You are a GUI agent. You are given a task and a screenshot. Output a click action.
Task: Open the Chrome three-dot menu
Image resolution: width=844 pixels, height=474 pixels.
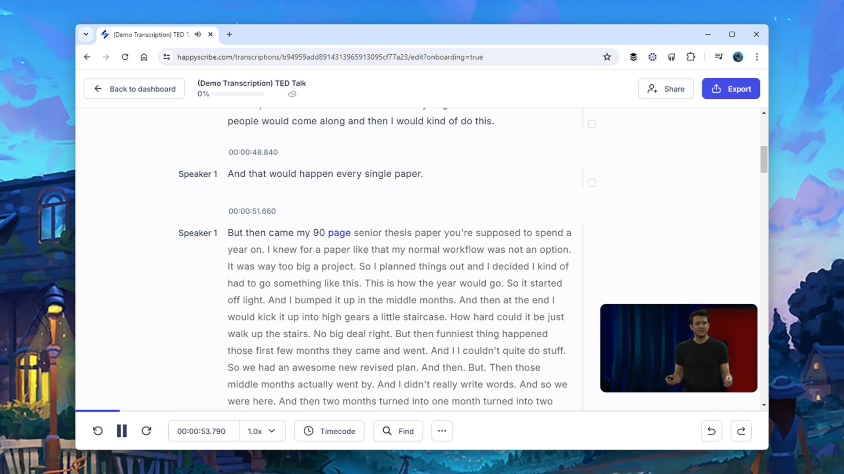point(757,57)
